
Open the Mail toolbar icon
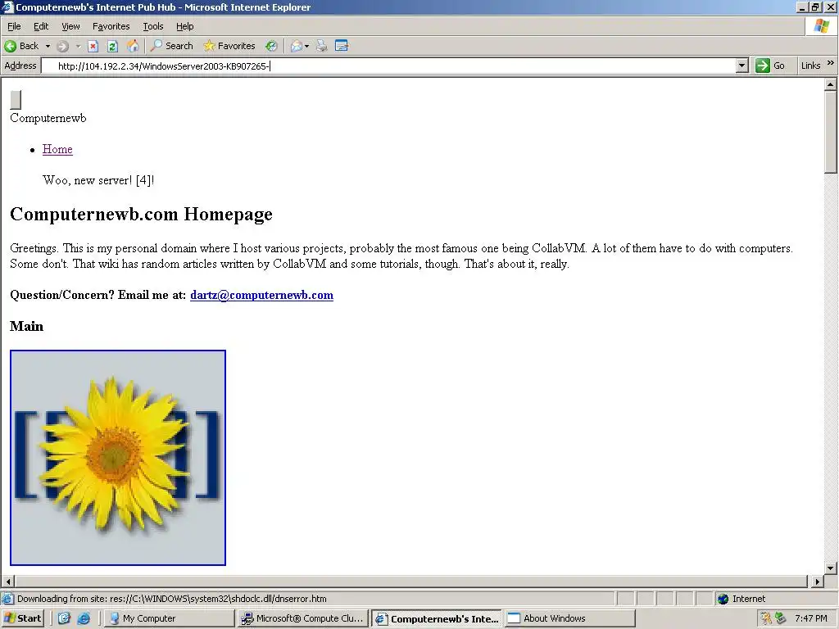coord(297,46)
